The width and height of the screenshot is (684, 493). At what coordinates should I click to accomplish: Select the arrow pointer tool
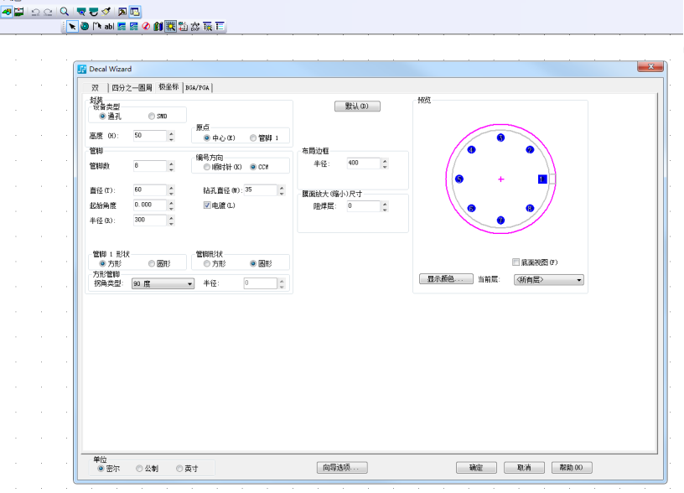(x=72, y=27)
